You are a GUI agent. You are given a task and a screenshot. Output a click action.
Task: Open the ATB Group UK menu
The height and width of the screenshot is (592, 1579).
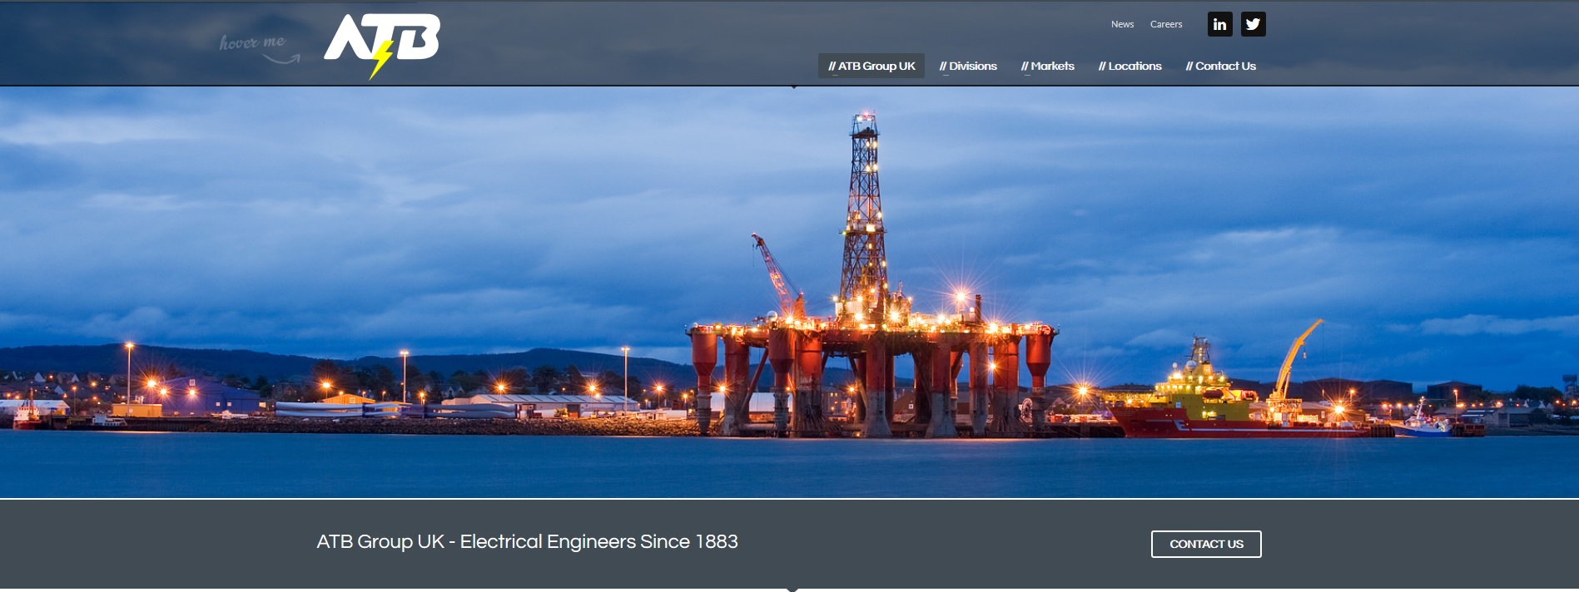click(x=871, y=66)
